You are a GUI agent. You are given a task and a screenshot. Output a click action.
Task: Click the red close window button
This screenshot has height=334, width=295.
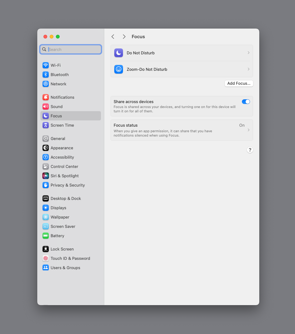pos(45,37)
